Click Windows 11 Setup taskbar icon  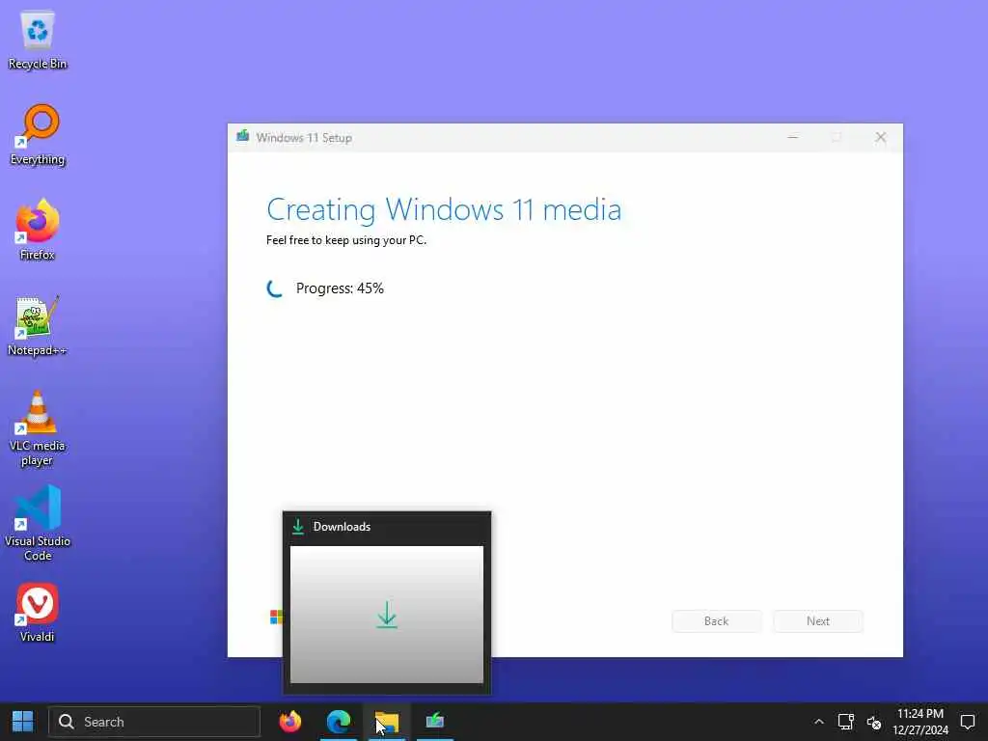pos(435,722)
